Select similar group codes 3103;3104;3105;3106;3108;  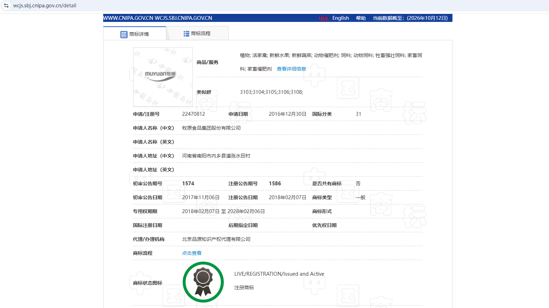272,92
